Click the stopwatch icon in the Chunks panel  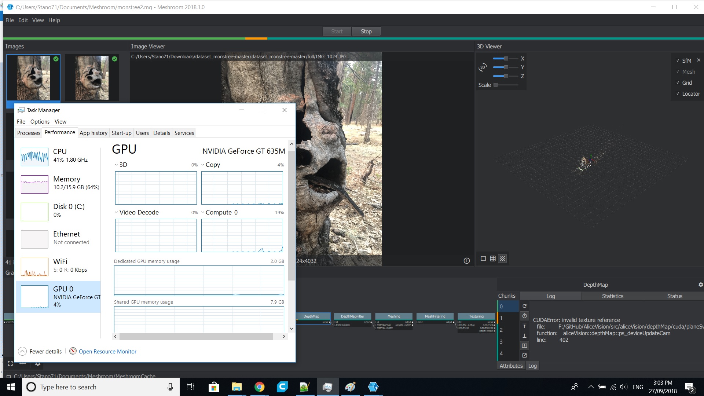524,316
